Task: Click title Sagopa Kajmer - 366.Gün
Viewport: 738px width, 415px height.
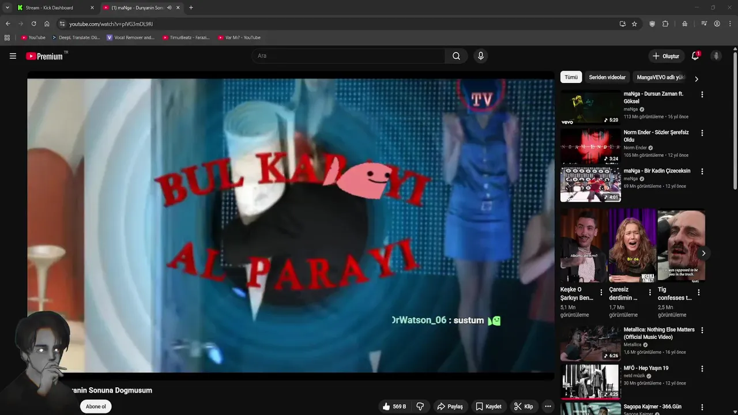Action: click(x=653, y=407)
